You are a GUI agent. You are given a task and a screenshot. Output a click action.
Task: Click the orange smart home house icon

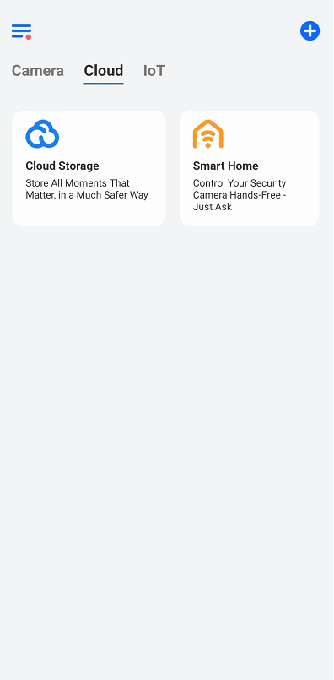tap(208, 134)
